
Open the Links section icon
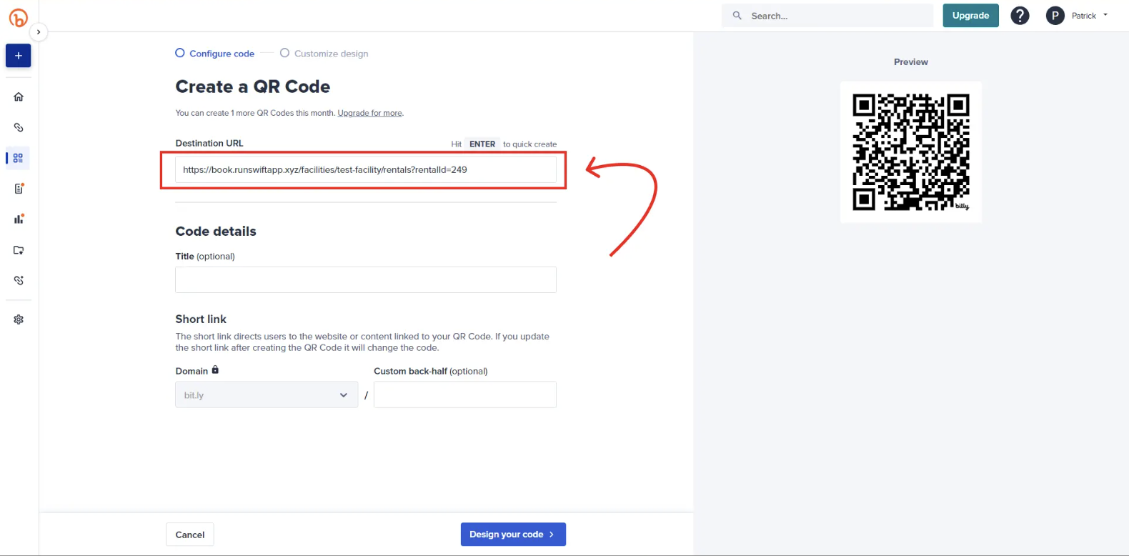point(19,127)
